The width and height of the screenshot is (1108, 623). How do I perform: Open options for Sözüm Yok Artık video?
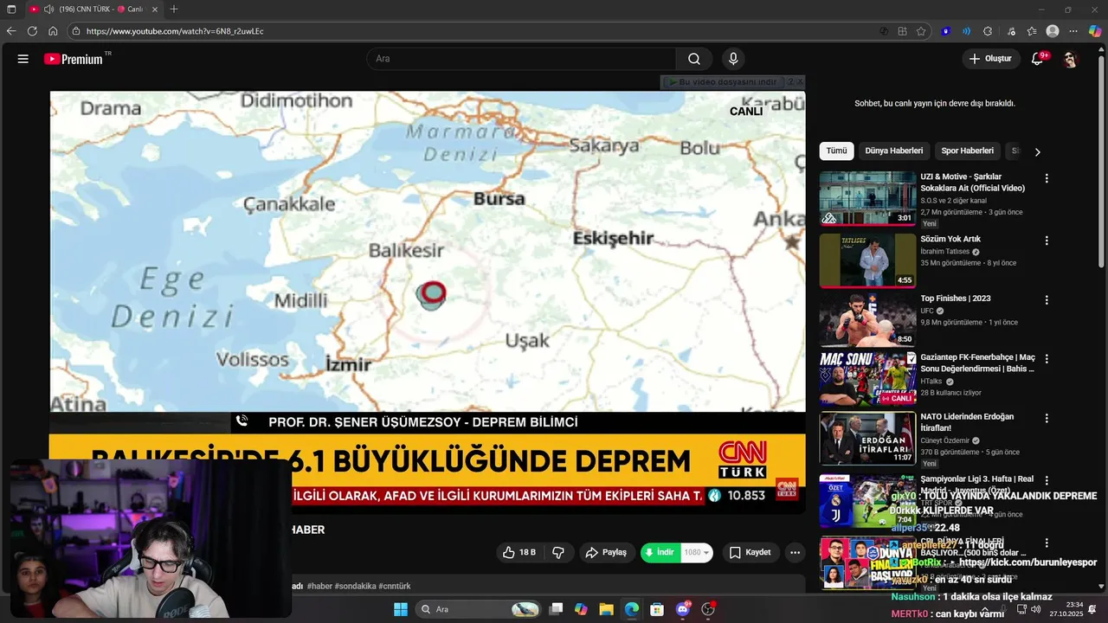pos(1047,241)
